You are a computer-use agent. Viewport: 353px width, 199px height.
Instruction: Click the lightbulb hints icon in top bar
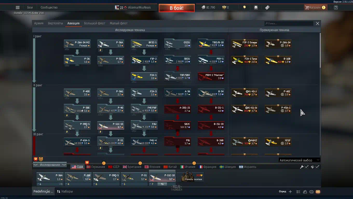click(x=244, y=8)
